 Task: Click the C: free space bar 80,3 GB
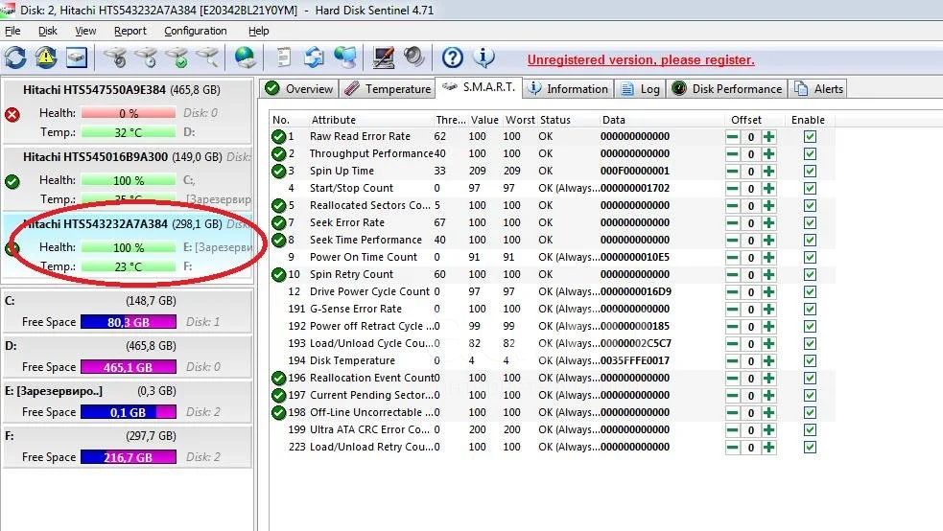click(x=129, y=322)
